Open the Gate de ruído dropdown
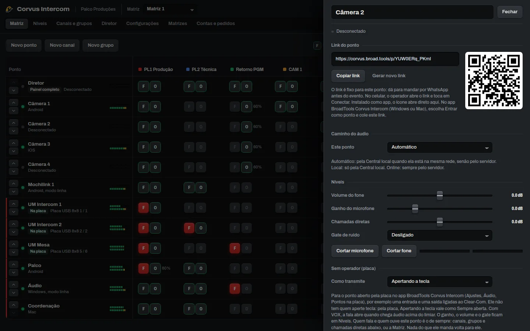This screenshot has width=530, height=331. [439, 235]
